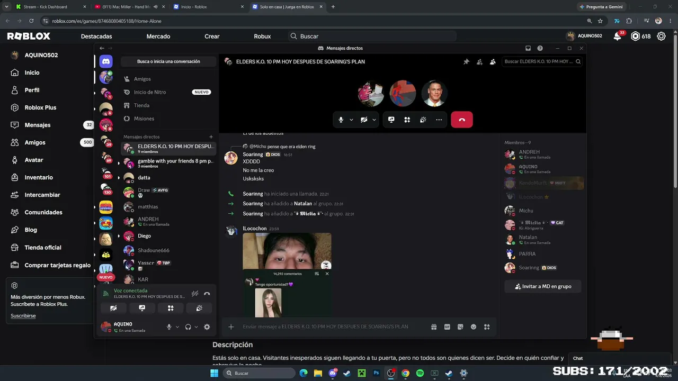Select member Natalan in the member list
The image size is (678, 381).
pos(543,240)
